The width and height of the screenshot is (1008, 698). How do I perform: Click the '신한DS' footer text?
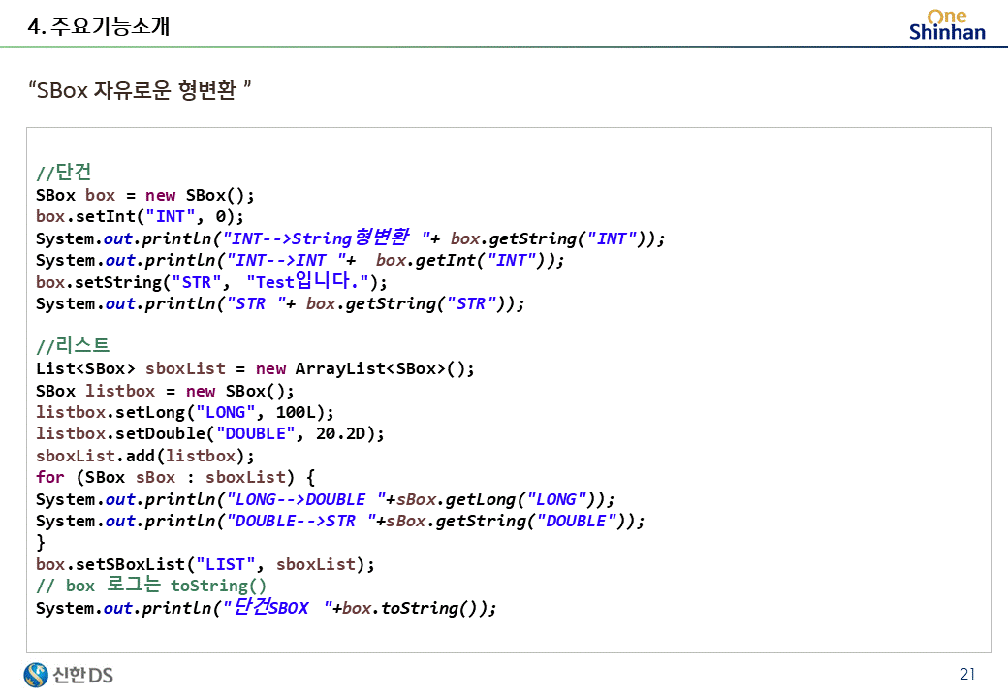tap(83, 675)
